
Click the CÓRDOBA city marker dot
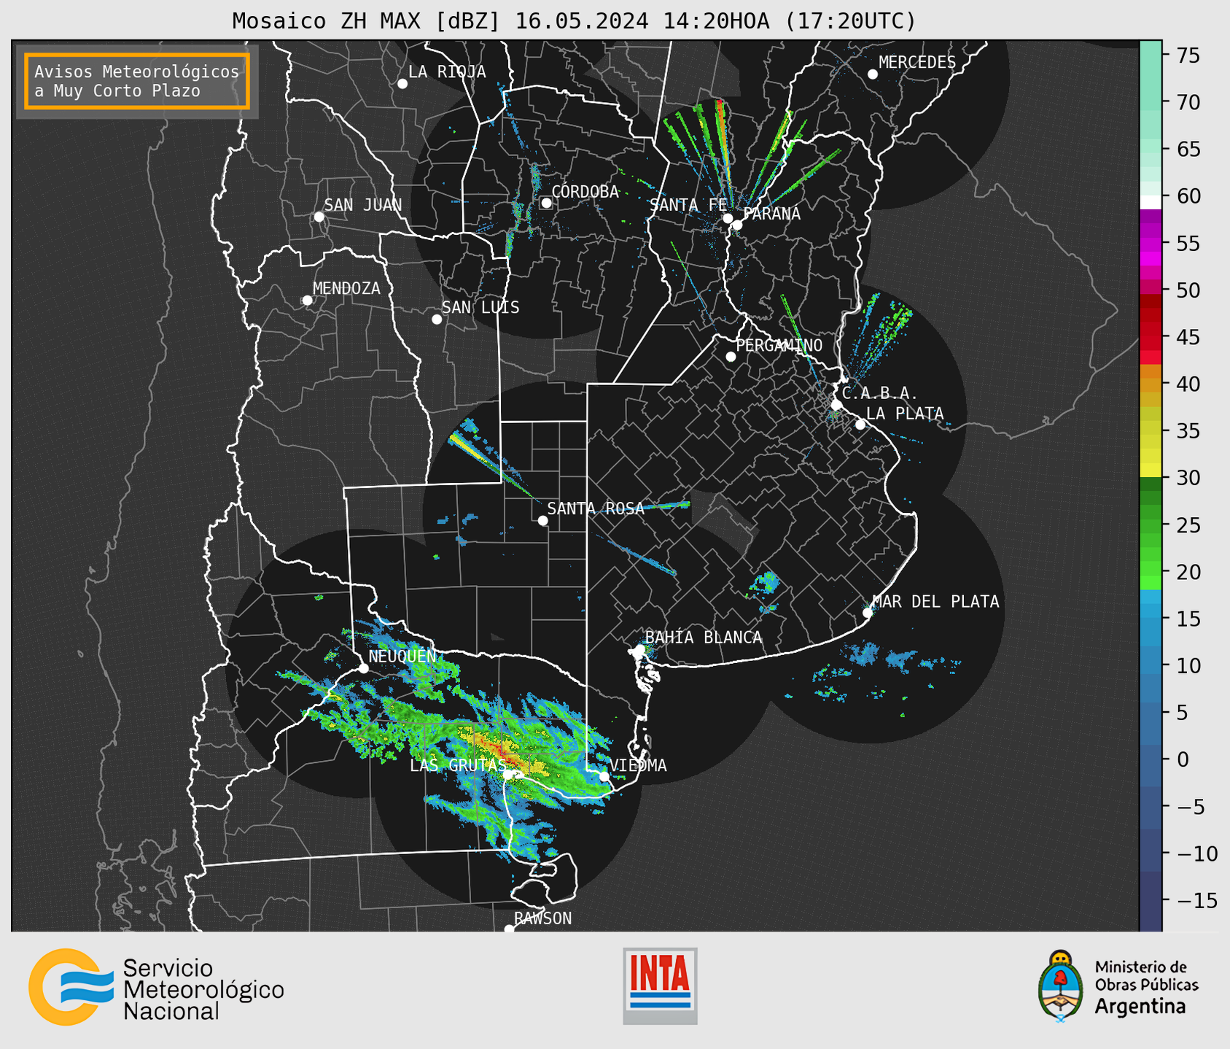[546, 203]
